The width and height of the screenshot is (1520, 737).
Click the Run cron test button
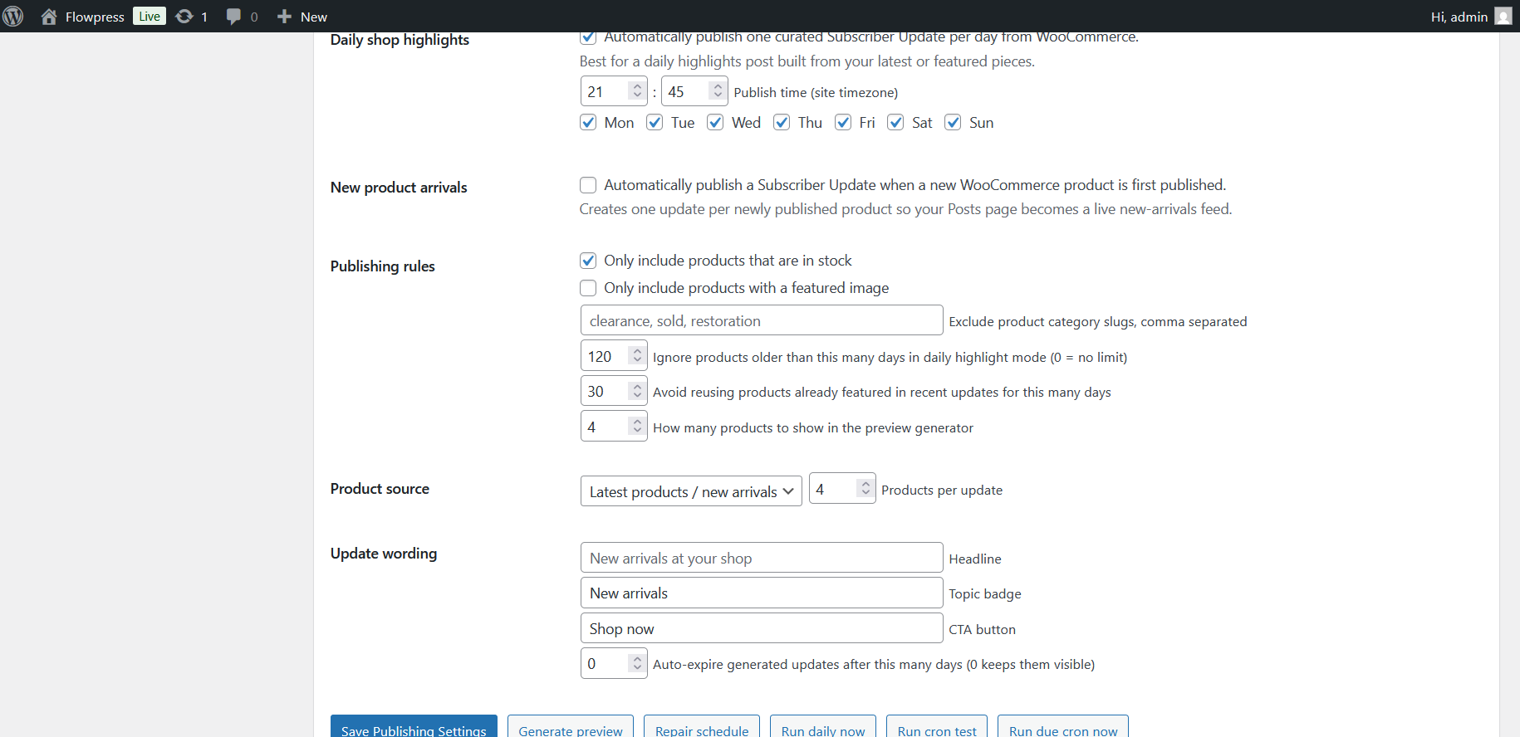937,727
